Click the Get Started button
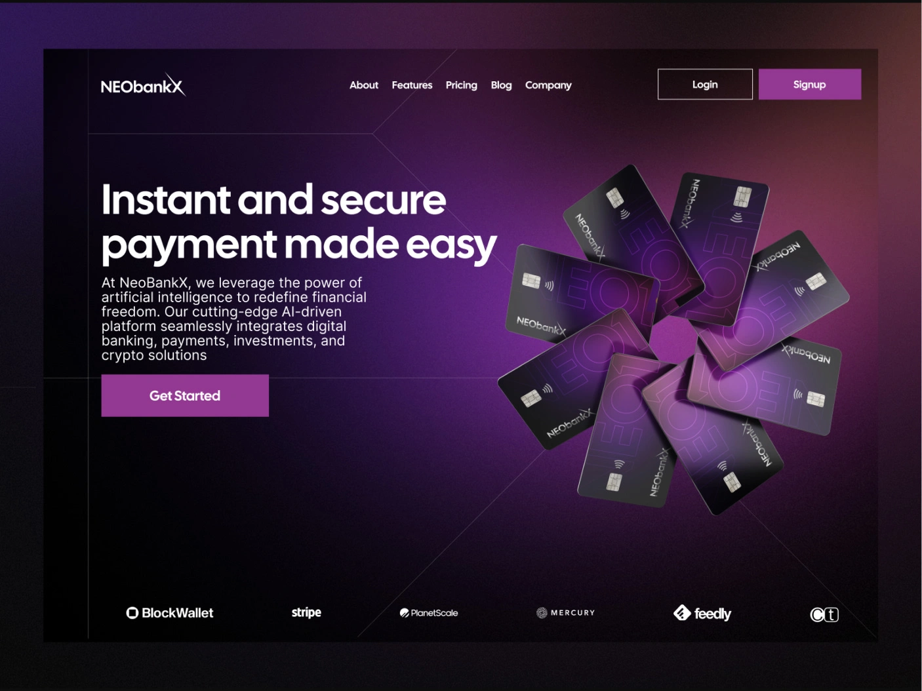This screenshot has width=922, height=691. click(185, 395)
